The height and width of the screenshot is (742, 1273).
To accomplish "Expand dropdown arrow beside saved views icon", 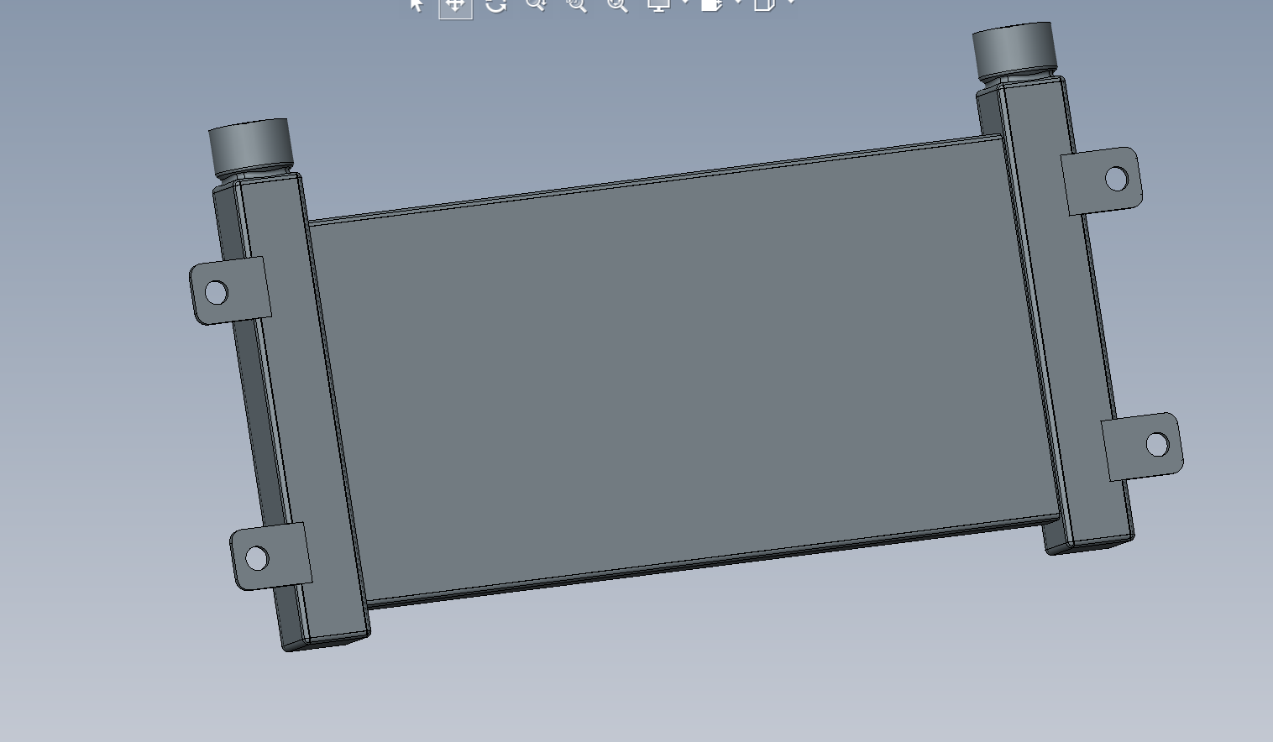I will [738, 3].
